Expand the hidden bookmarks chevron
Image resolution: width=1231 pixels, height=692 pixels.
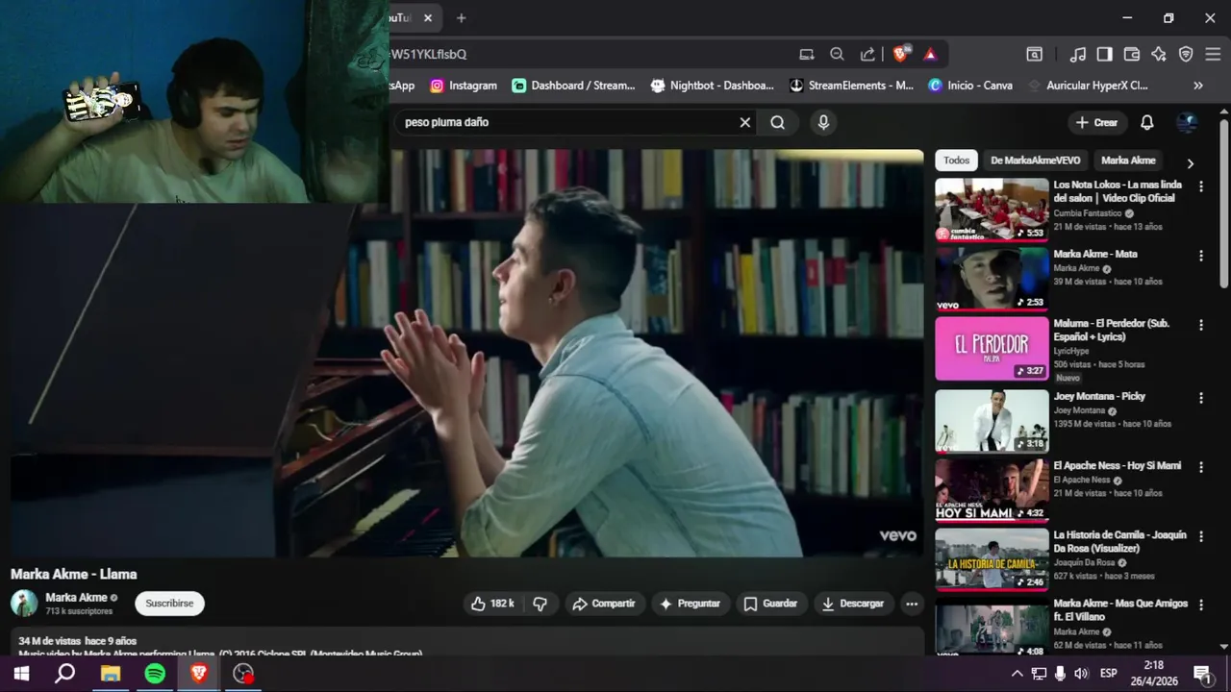(x=1197, y=86)
